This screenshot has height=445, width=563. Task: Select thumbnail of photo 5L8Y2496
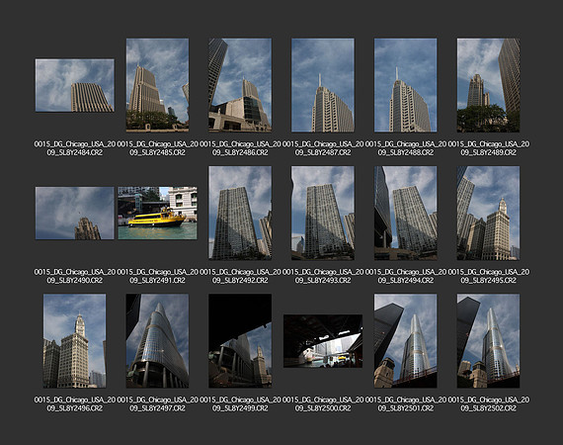click(x=75, y=341)
